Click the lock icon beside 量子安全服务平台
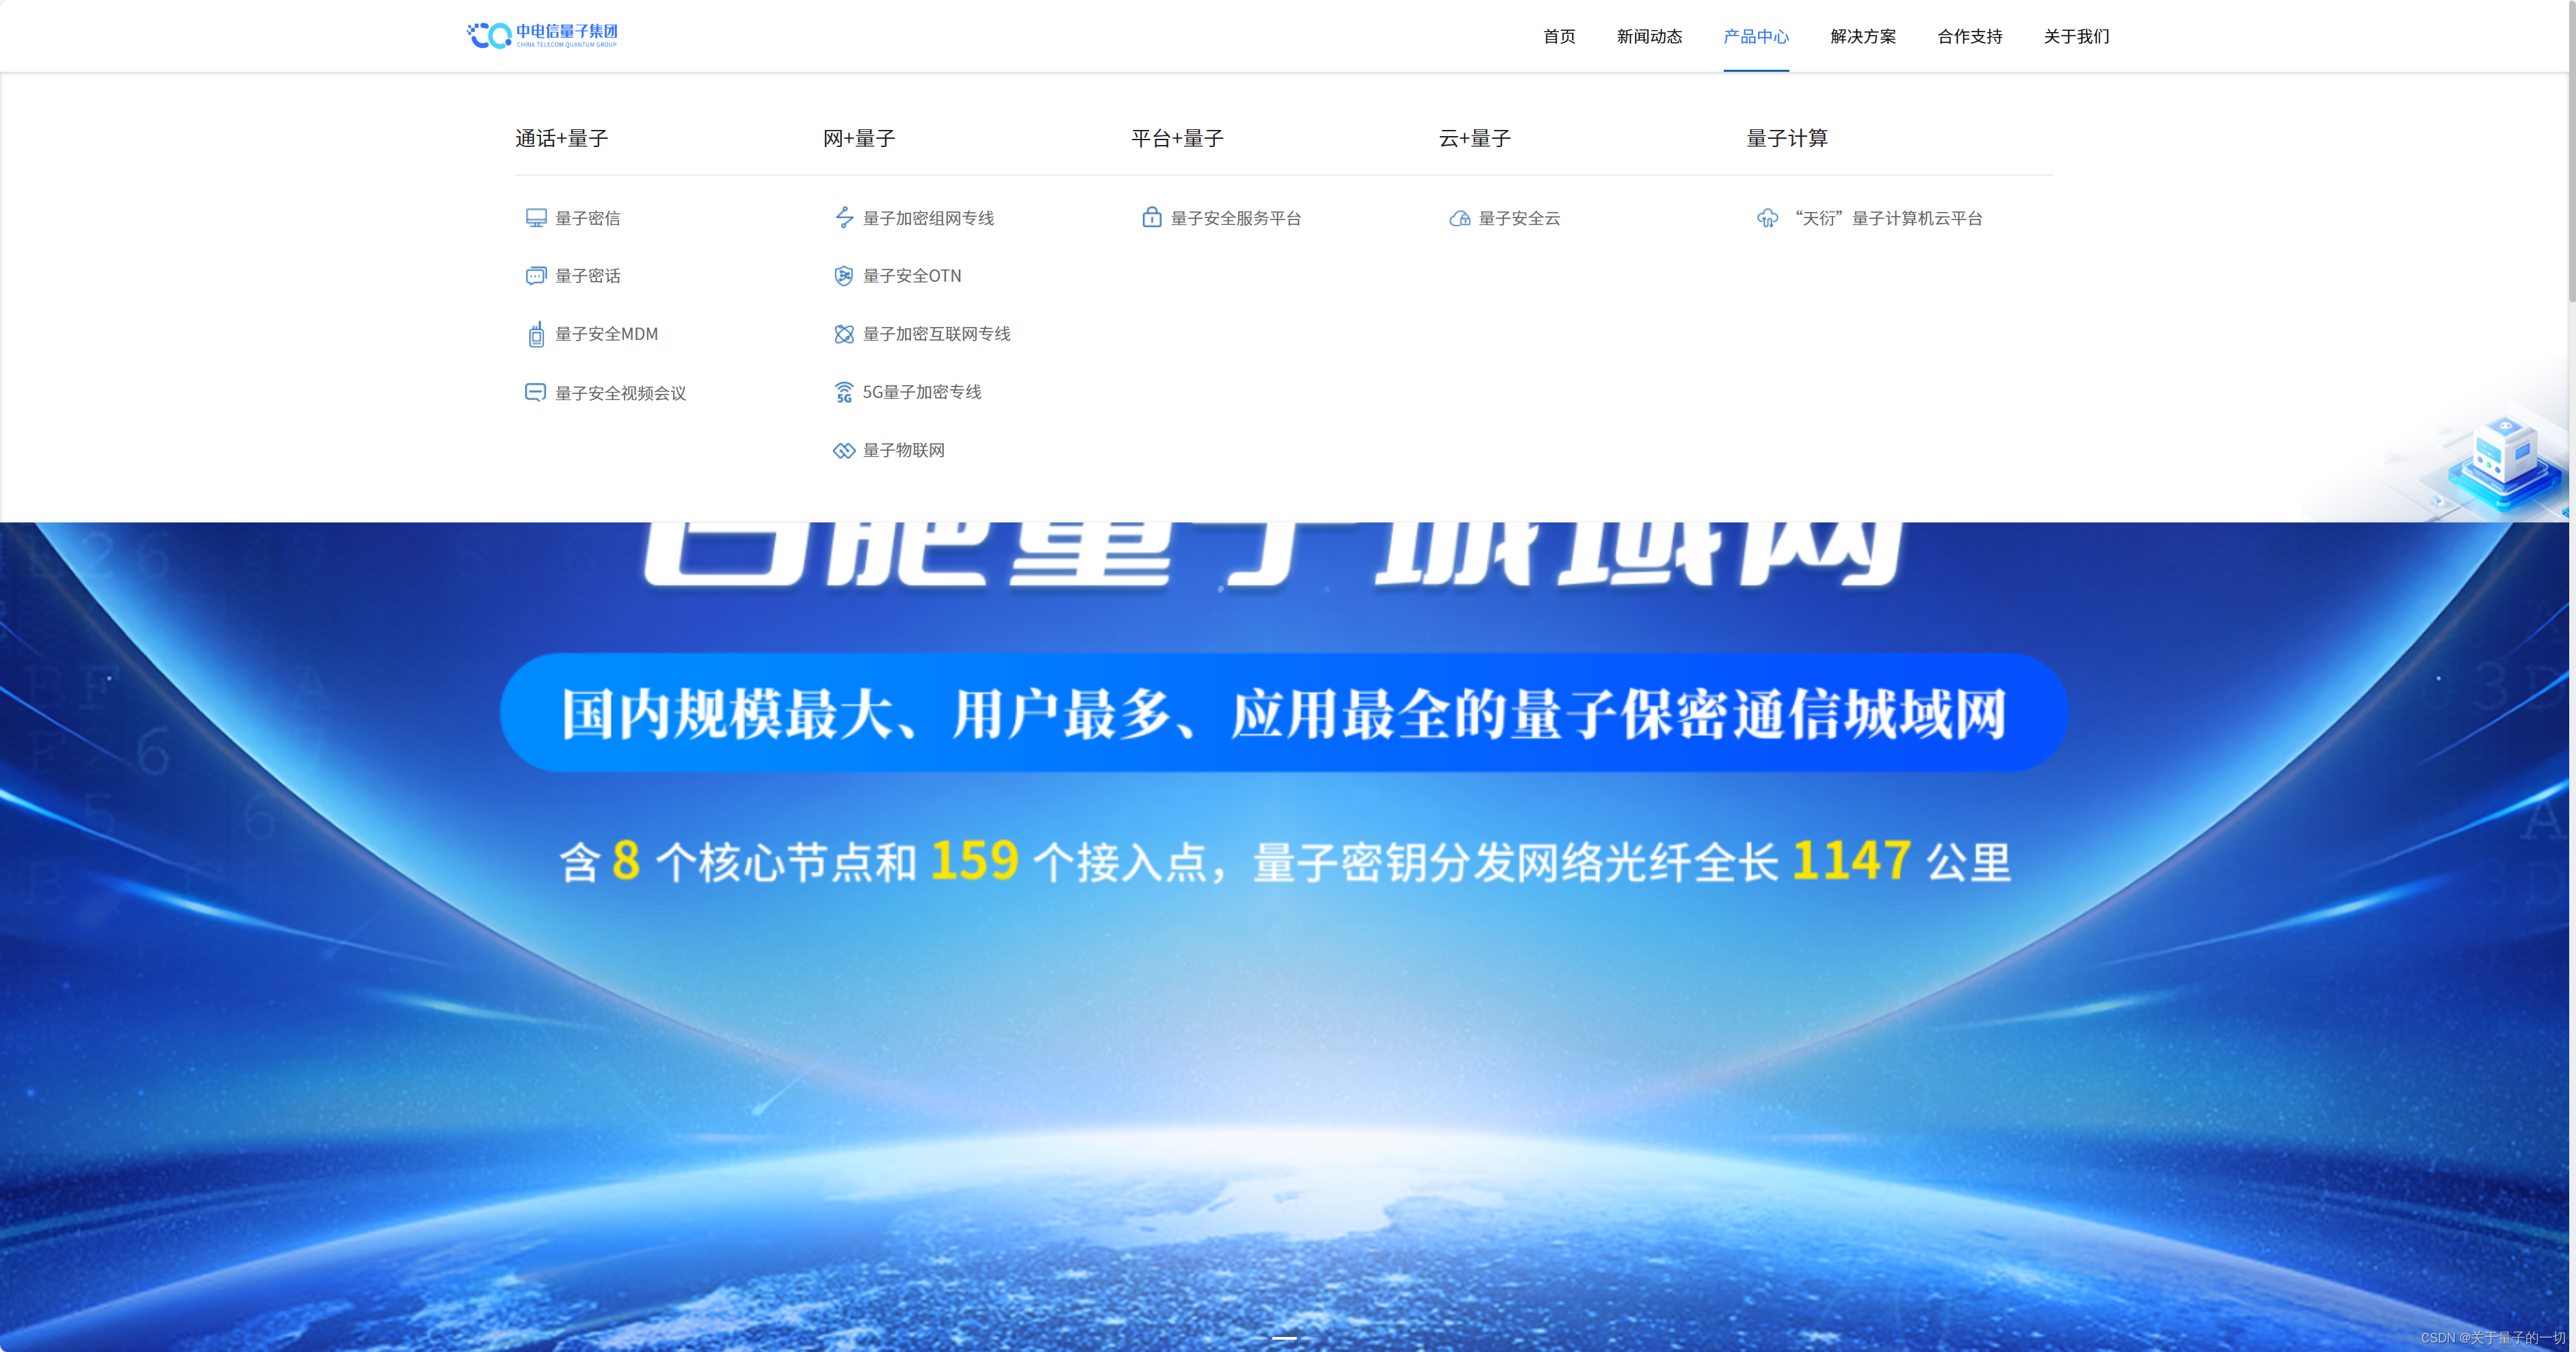The image size is (2576, 1352). 1152,218
